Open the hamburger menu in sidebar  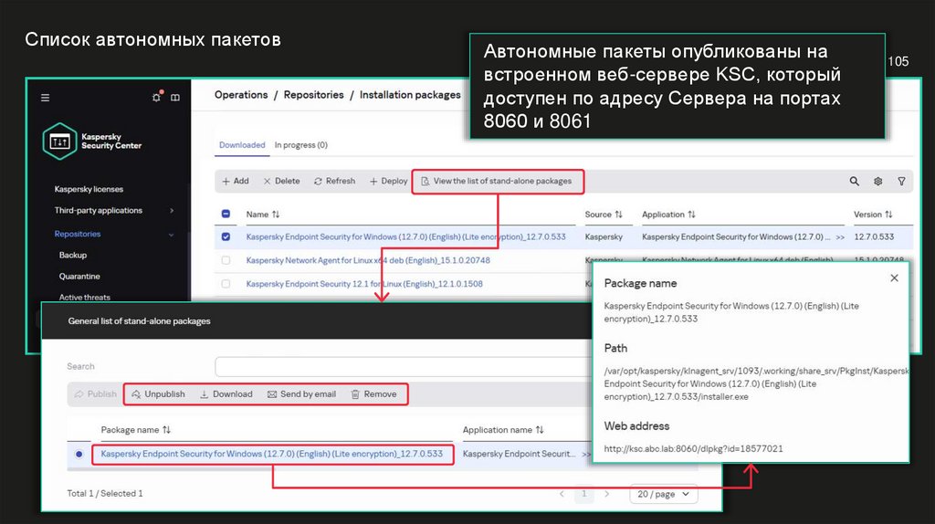pyautogui.click(x=46, y=97)
